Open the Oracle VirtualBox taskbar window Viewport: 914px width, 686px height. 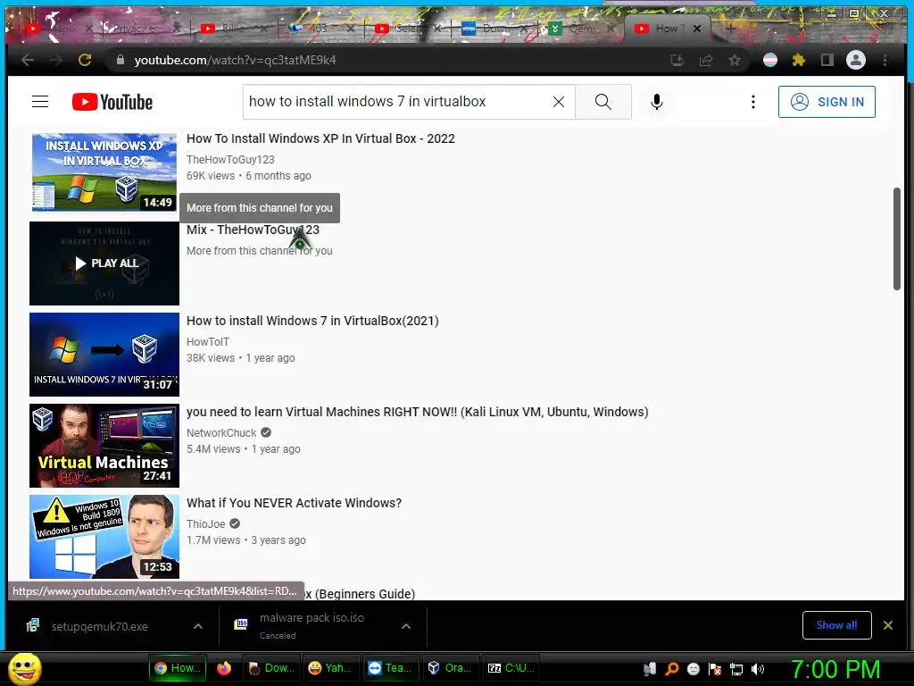point(450,668)
